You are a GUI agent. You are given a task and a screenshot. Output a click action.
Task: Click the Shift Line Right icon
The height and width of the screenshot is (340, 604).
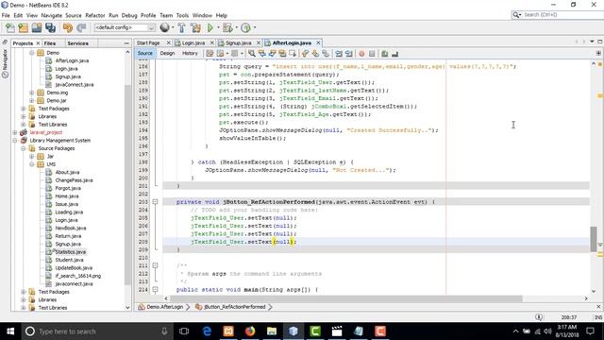348,54
